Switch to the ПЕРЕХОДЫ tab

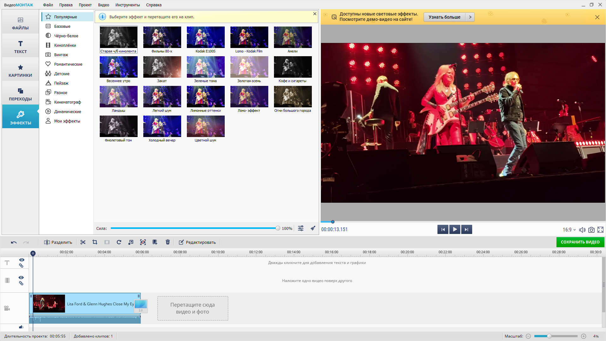(21, 94)
